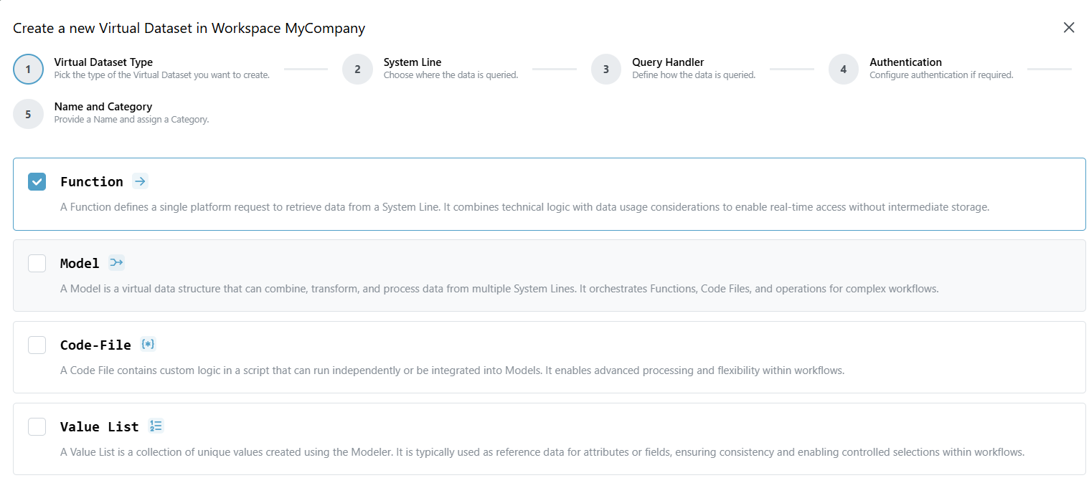Choose the Value List title text
1089x488 pixels.
99,427
